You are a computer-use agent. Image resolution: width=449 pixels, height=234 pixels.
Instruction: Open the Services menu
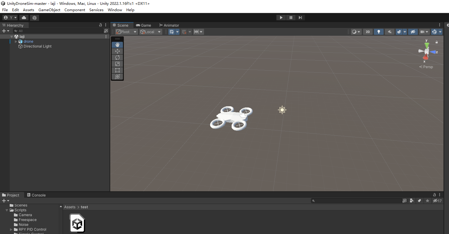pyautogui.click(x=96, y=10)
